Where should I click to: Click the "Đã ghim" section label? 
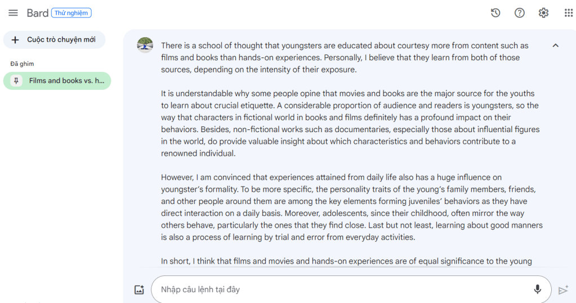point(23,64)
